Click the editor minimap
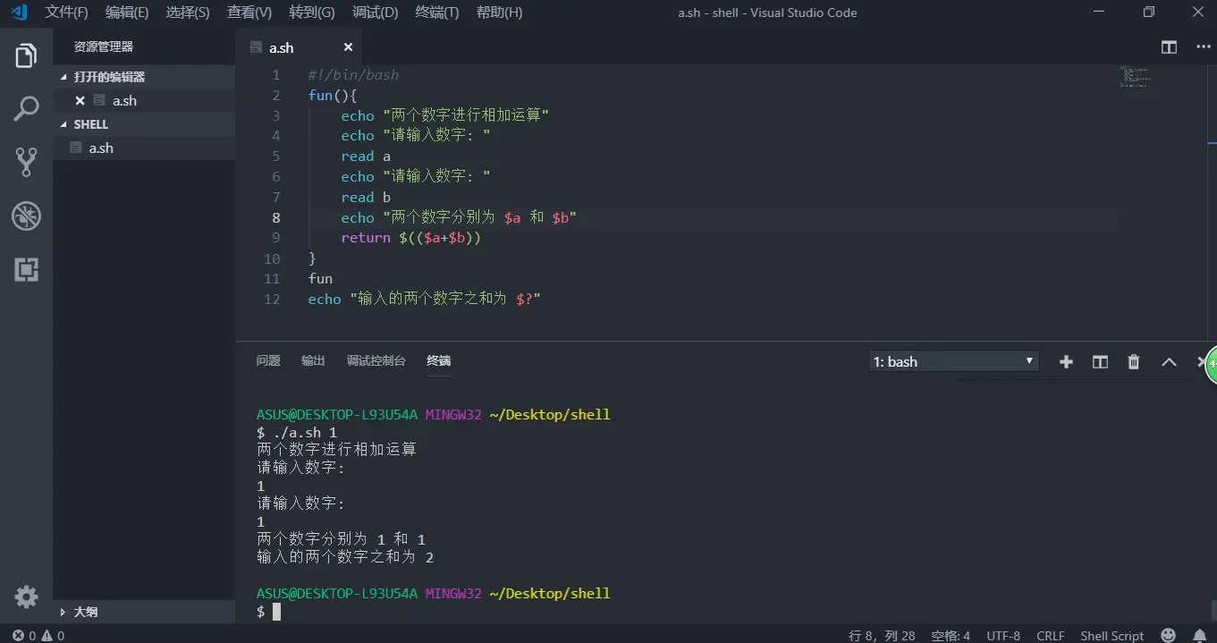The height and width of the screenshot is (643, 1217). click(x=1134, y=77)
